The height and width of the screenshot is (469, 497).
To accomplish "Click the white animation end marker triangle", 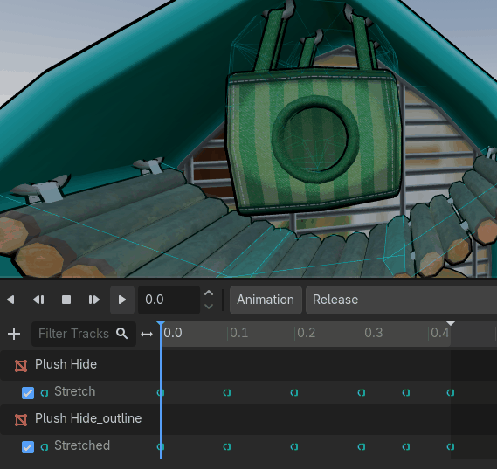I will pos(451,323).
